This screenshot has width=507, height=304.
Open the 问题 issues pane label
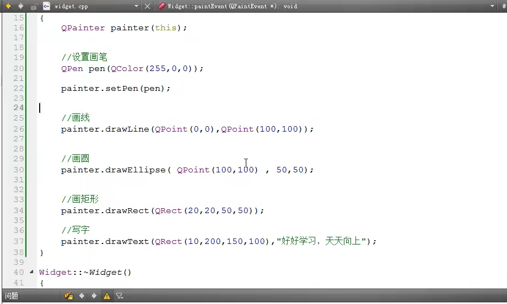12,296
